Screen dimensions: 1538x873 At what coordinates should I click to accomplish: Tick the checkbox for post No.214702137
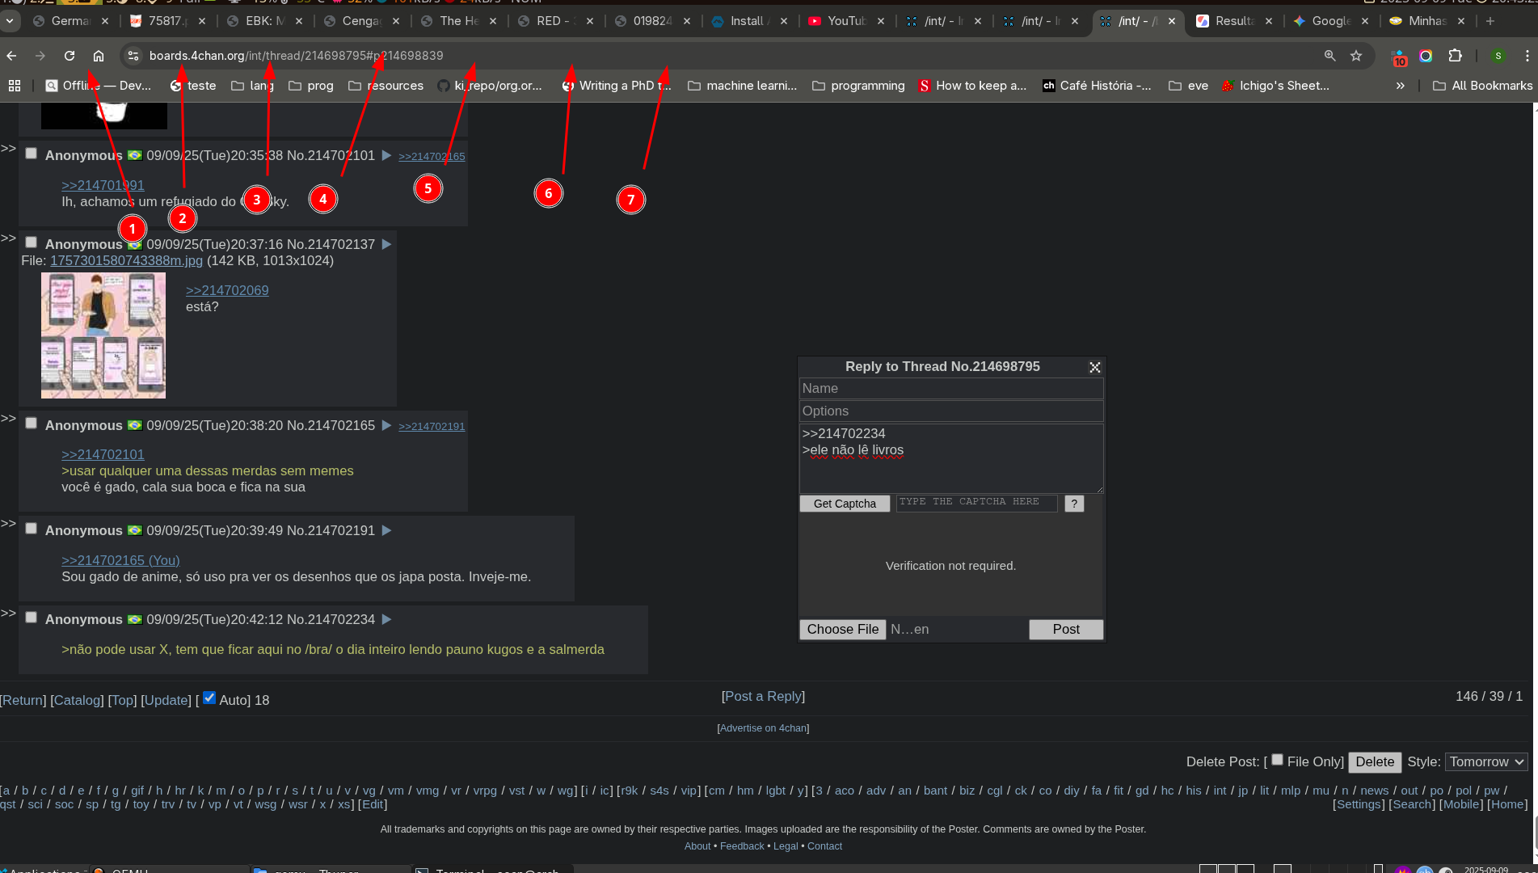pyautogui.click(x=31, y=242)
